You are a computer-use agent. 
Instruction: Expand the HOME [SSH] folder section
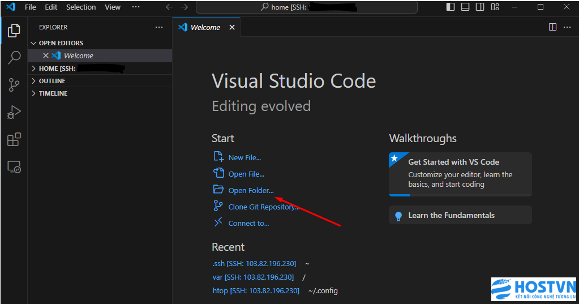coord(100,68)
